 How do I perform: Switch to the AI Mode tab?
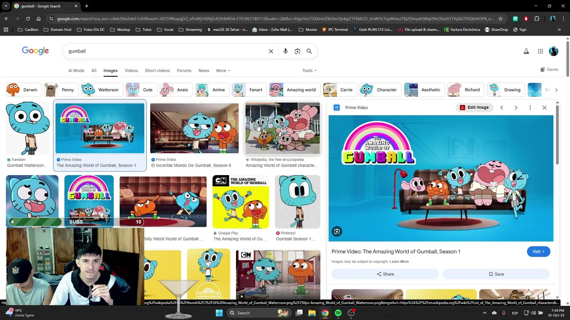click(x=76, y=71)
